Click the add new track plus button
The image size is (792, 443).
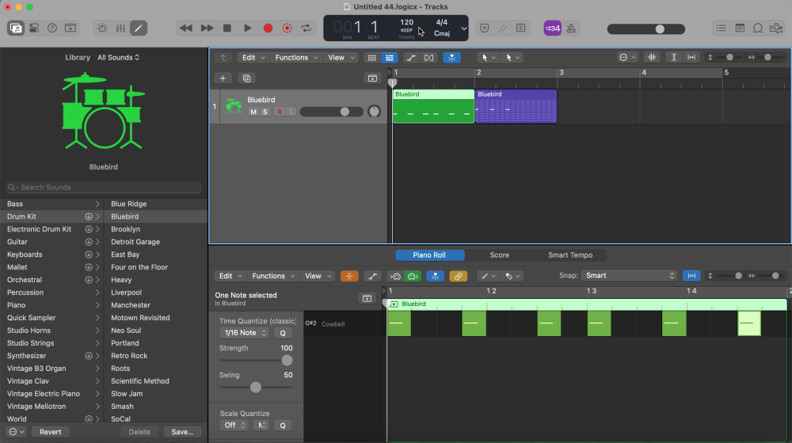(223, 78)
